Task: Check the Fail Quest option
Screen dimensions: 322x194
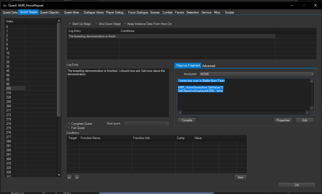Action: pyautogui.click(x=69, y=128)
